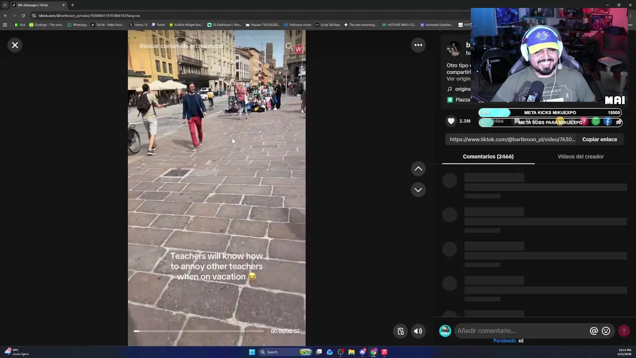Seek on the video progress bar
Image resolution: width=636 pixels, height=358 pixels.
click(x=199, y=331)
